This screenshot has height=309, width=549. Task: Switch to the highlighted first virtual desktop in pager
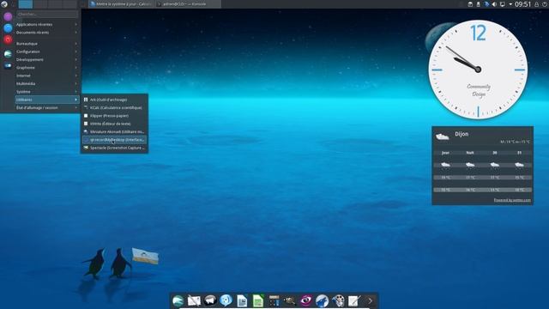[x=26, y=4]
